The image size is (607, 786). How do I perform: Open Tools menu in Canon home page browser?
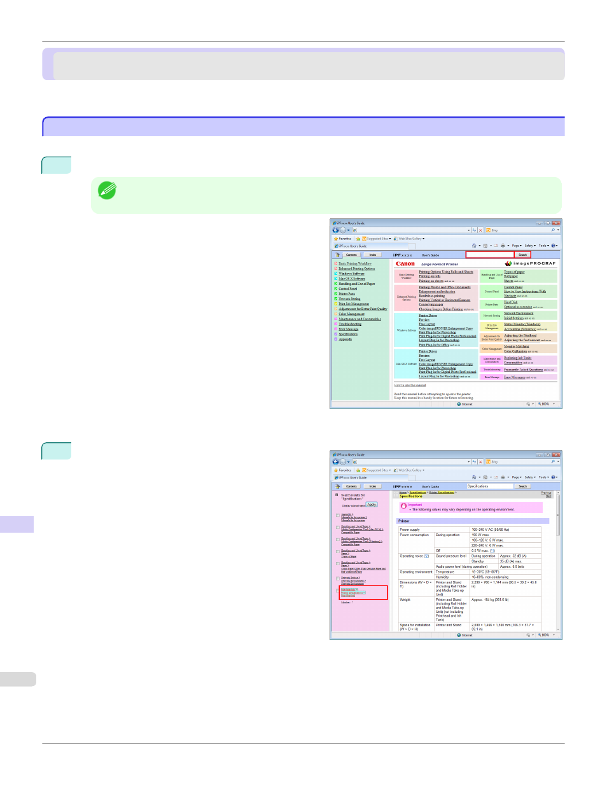tap(544, 246)
